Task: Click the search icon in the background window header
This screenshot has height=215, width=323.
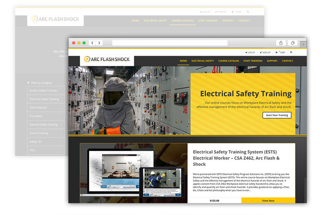Action: click(248, 12)
